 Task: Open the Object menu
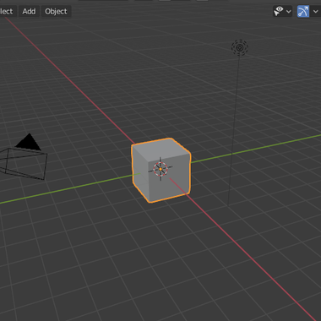pos(56,11)
